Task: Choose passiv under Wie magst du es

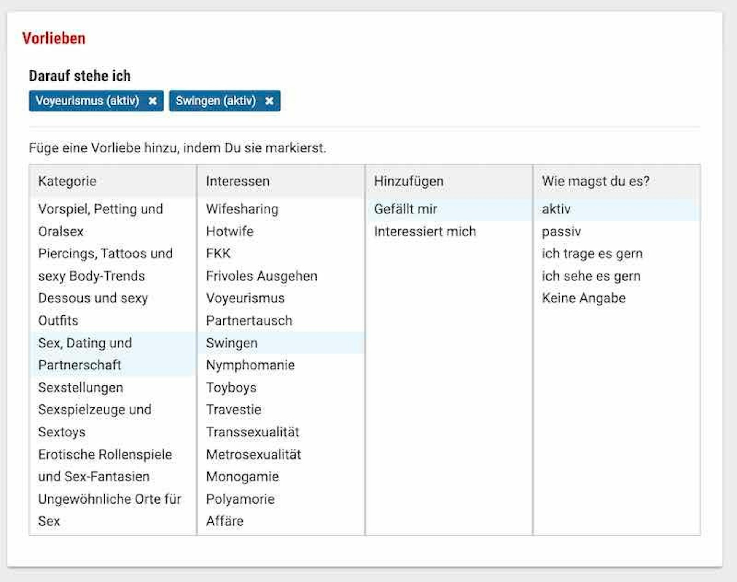Action: tap(561, 231)
